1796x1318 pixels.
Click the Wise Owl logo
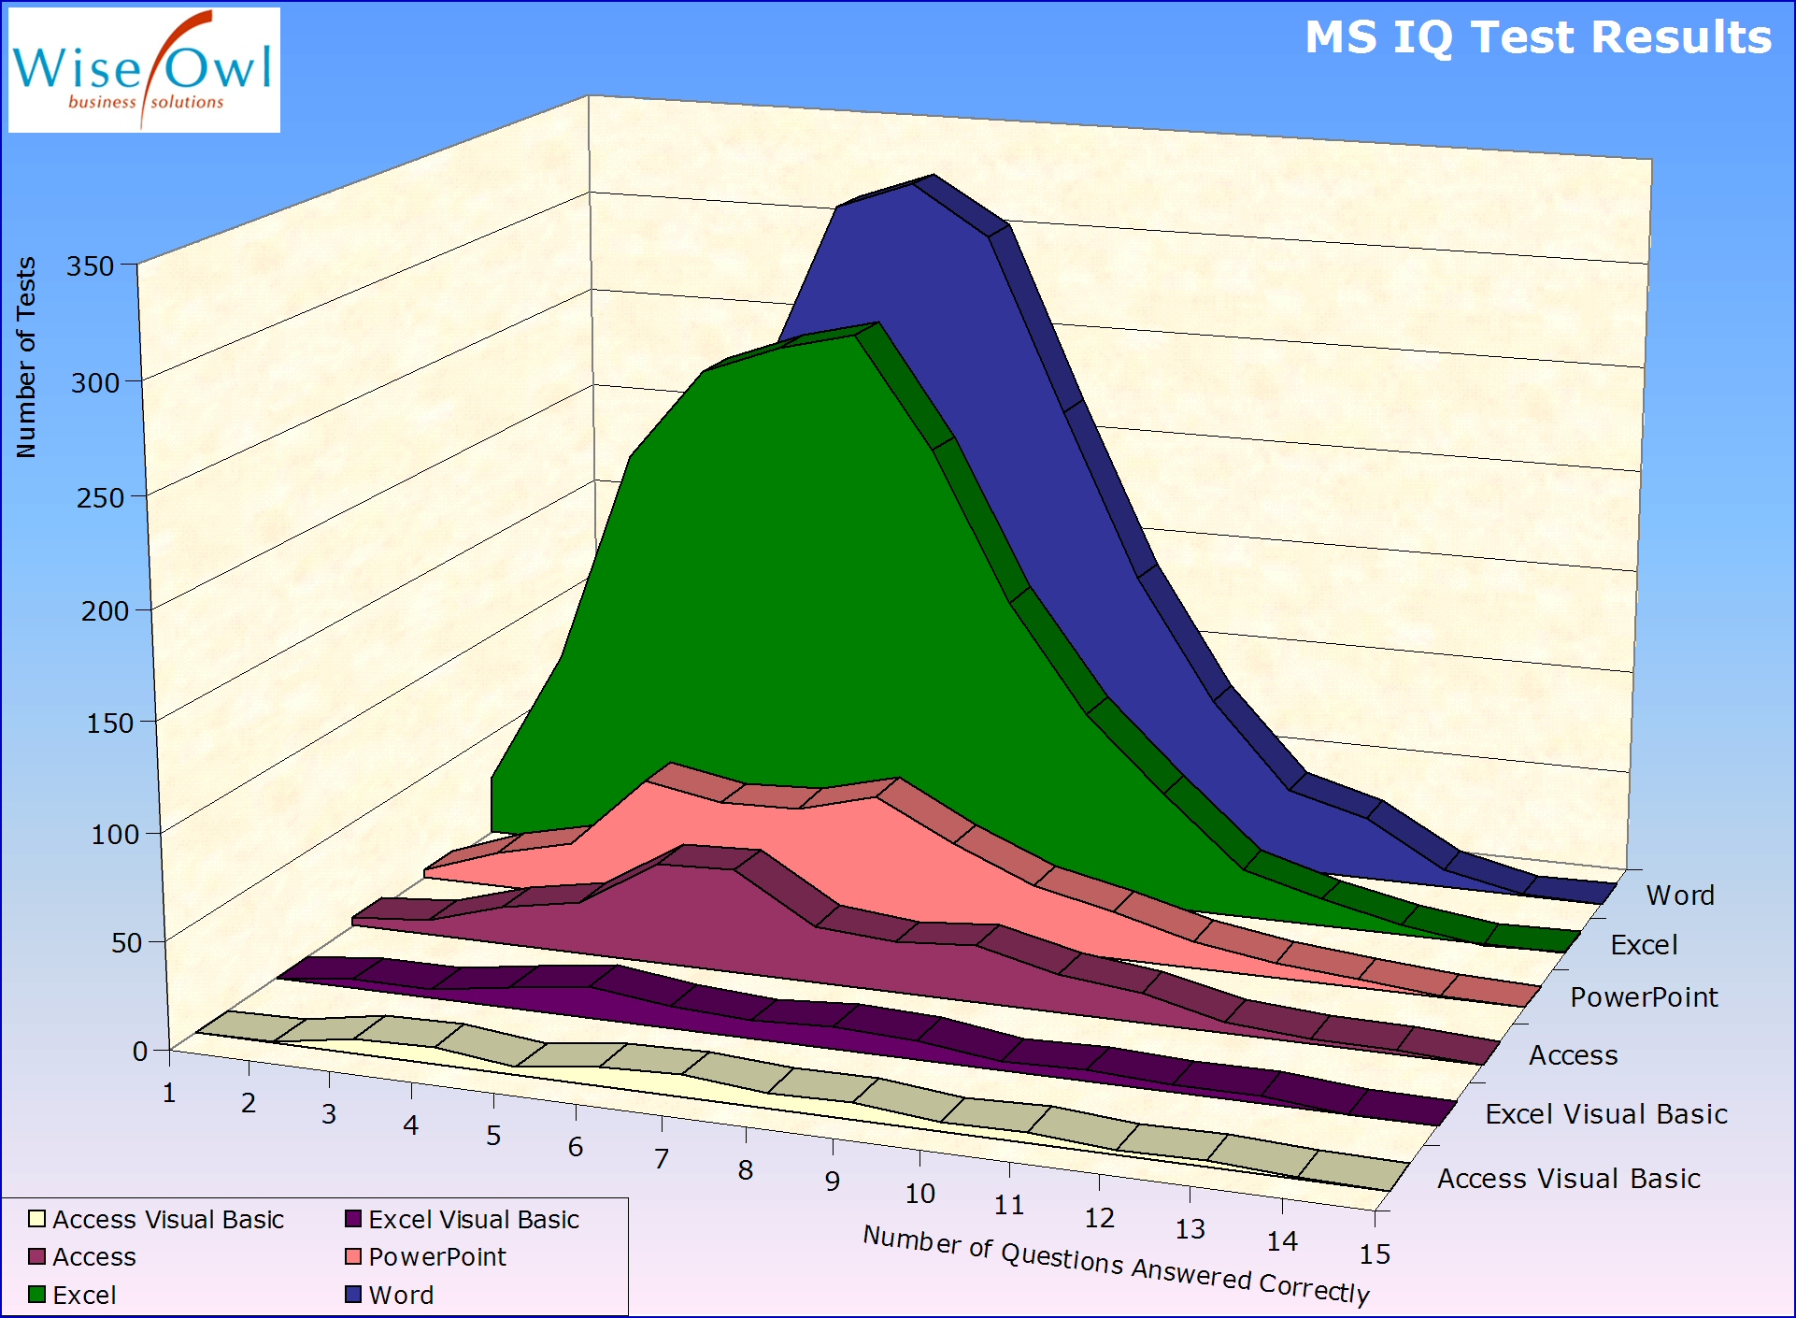[x=144, y=70]
